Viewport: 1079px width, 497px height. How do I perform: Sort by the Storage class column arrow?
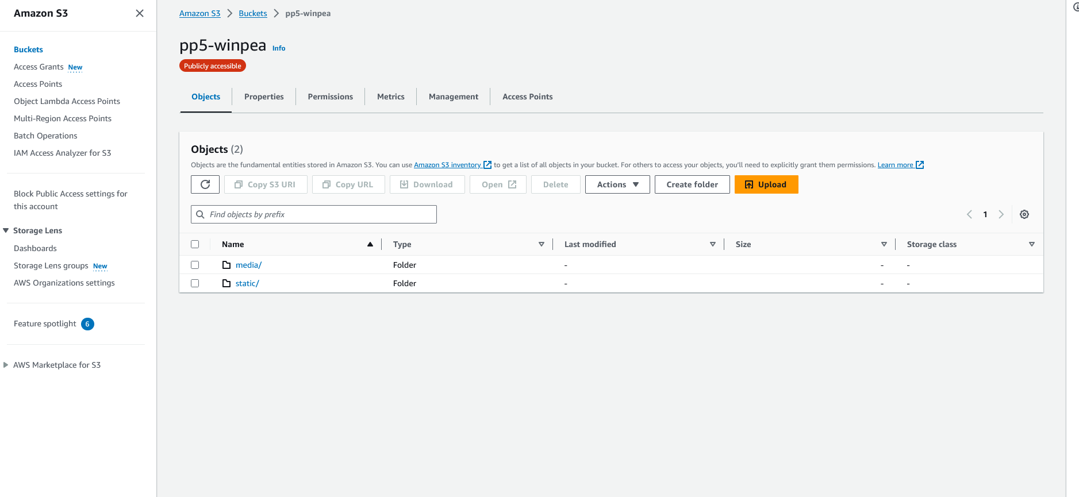(x=1032, y=244)
